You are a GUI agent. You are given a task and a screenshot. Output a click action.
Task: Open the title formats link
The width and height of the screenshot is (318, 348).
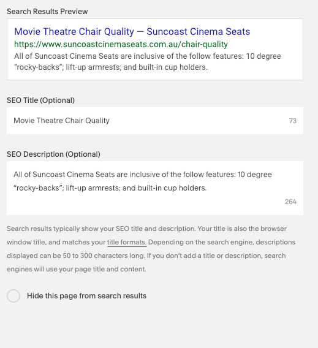pos(126,242)
